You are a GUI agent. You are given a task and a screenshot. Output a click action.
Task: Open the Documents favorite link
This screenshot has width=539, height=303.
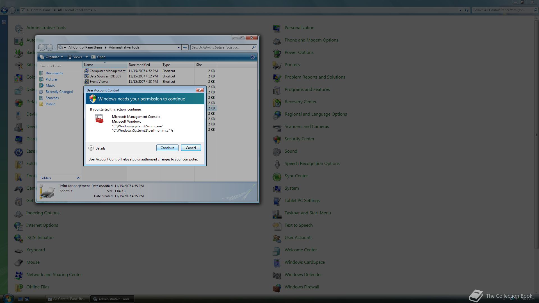[54, 73]
